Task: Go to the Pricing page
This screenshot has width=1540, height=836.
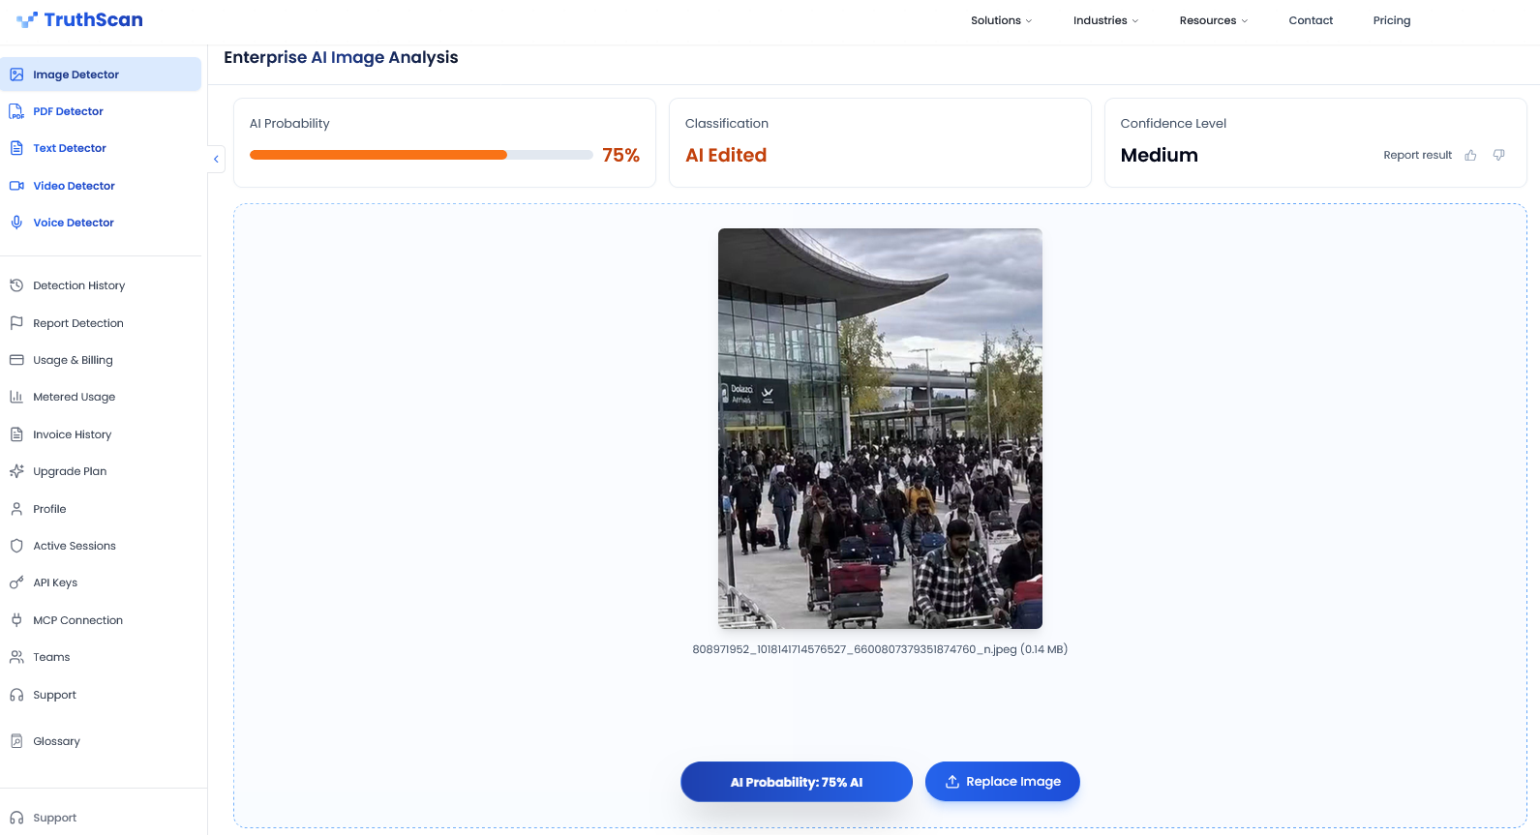Action: pyautogui.click(x=1391, y=20)
